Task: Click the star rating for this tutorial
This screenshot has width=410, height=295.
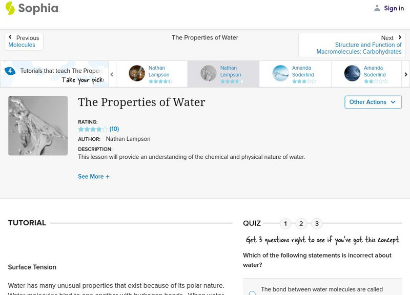Action: tap(93, 129)
